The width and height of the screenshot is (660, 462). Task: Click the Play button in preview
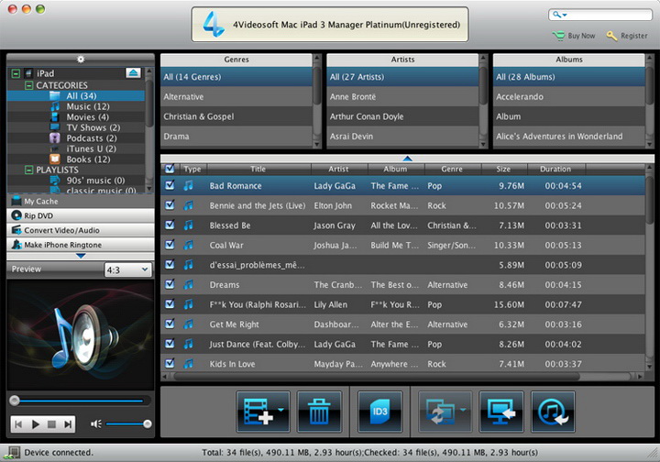tap(36, 424)
